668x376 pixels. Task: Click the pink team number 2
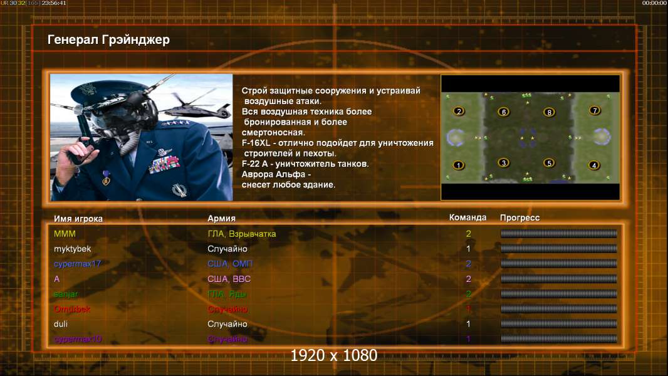(x=468, y=279)
